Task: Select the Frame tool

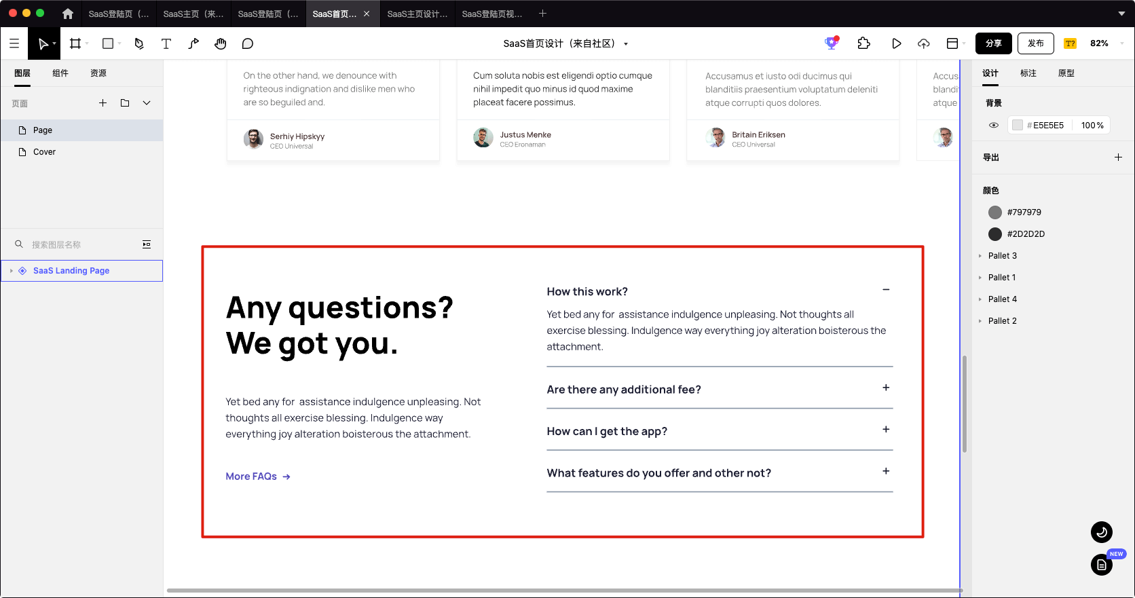Action: [75, 43]
